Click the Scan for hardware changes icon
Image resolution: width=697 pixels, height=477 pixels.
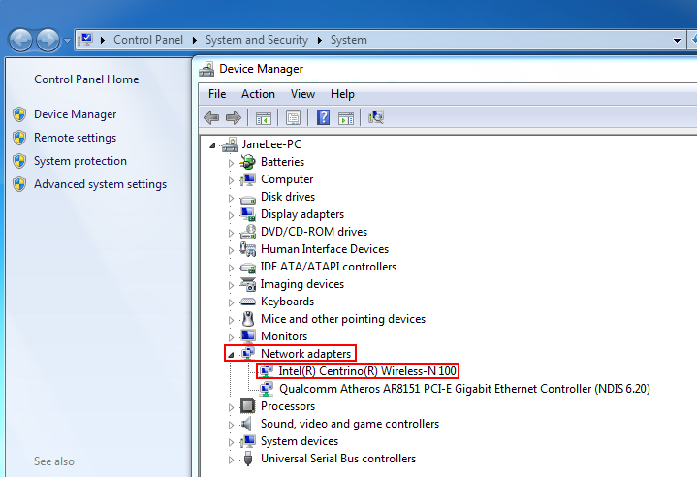pos(375,117)
